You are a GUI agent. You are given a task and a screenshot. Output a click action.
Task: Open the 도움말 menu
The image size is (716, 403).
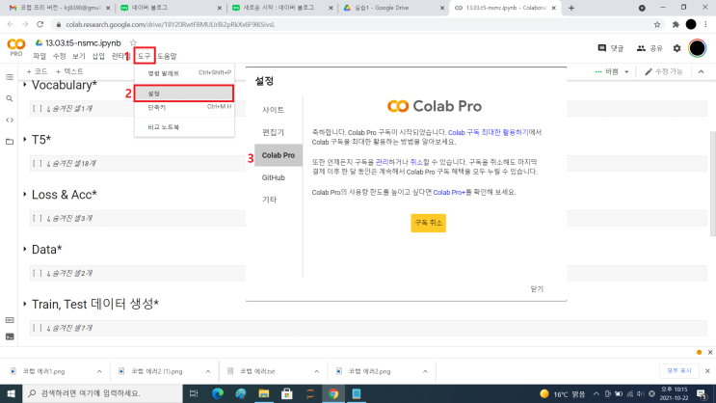point(167,56)
